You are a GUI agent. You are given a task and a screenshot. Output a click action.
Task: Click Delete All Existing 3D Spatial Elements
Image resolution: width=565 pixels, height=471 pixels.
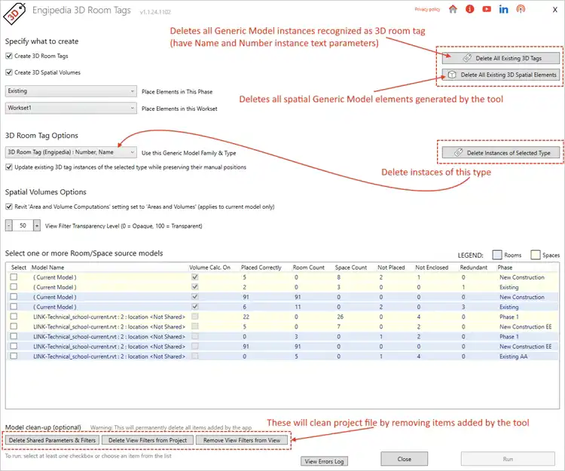[501, 75]
